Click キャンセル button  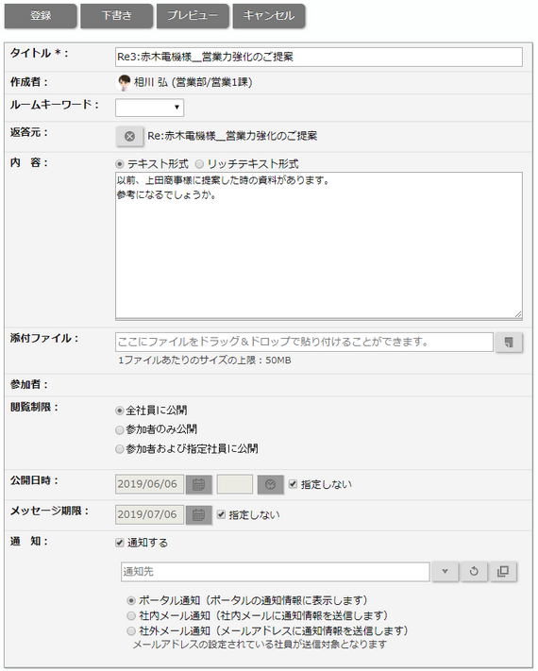(x=269, y=16)
